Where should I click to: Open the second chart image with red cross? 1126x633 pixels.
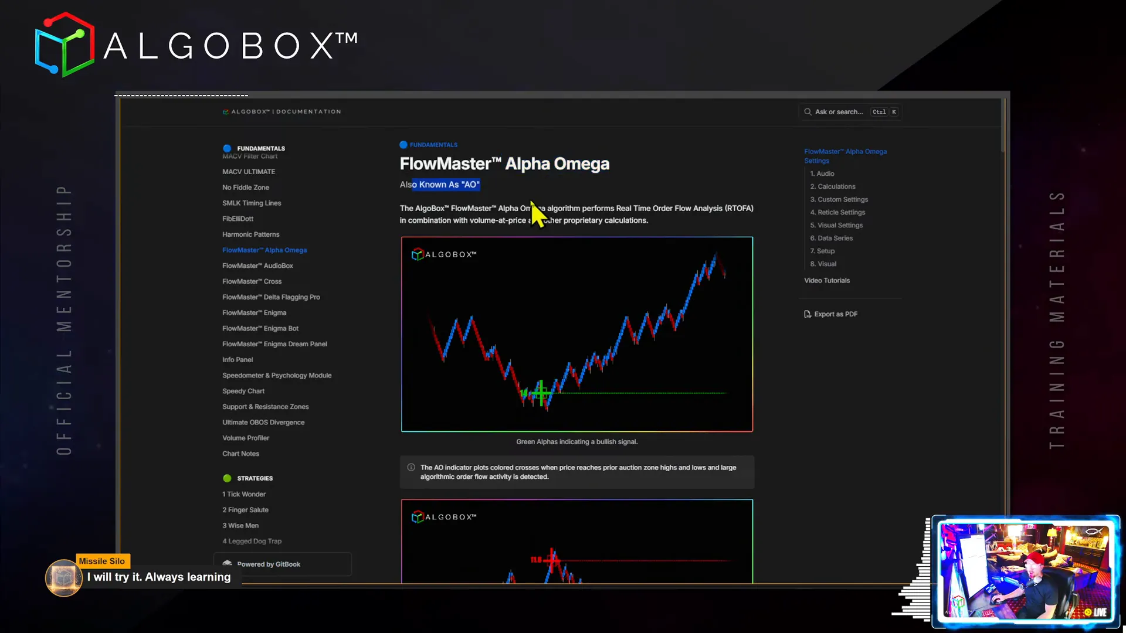pos(577,541)
